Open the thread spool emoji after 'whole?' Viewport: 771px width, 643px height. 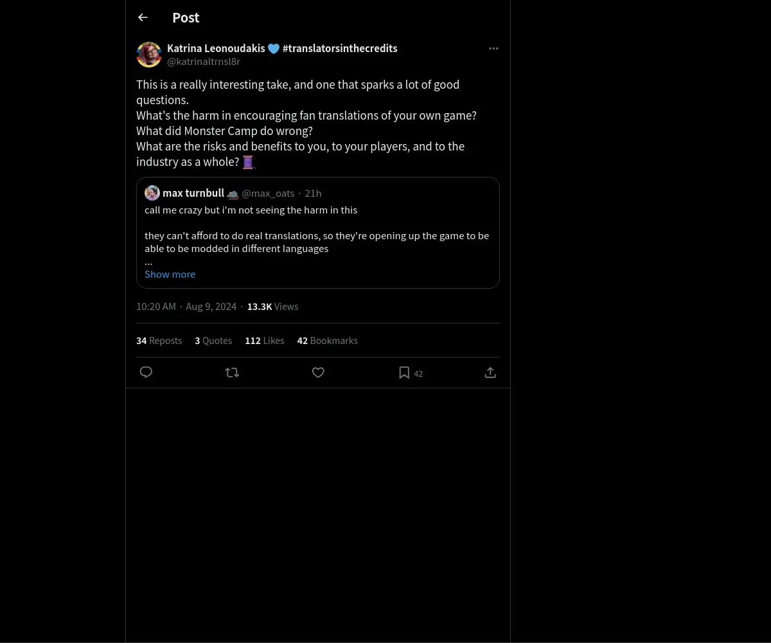pyautogui.click(x=249, y=162)
